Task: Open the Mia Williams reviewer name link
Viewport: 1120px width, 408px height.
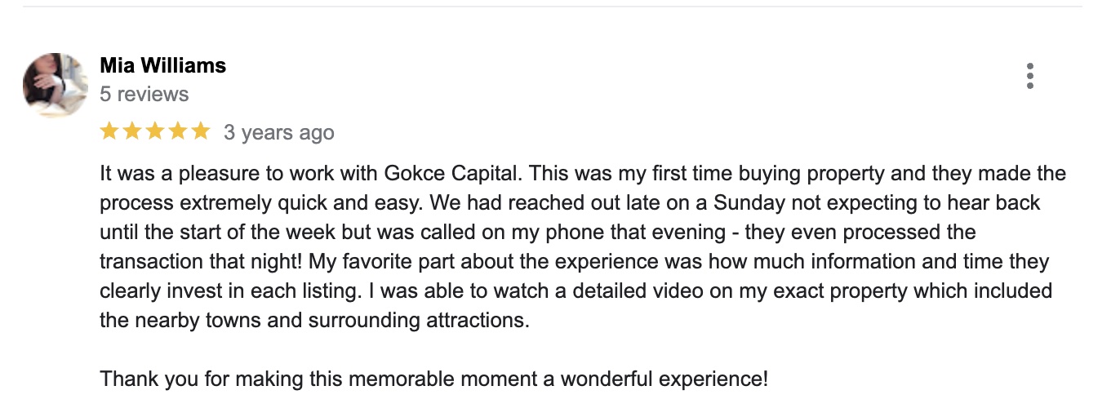Action: 162,65
